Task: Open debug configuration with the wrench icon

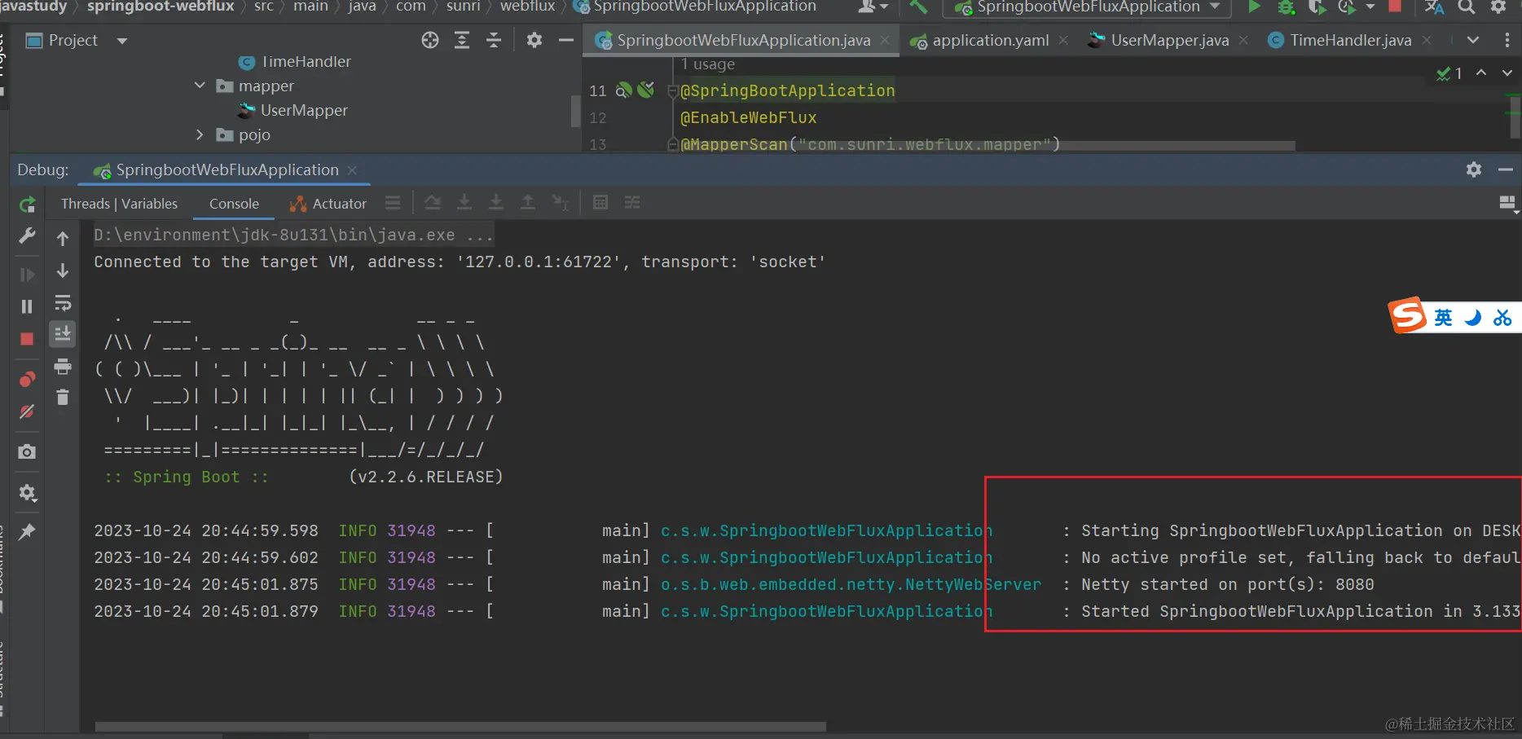Action: 27,236
